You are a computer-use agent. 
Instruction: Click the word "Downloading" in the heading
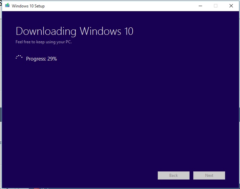pyautogui.click(x=46, y=31)
